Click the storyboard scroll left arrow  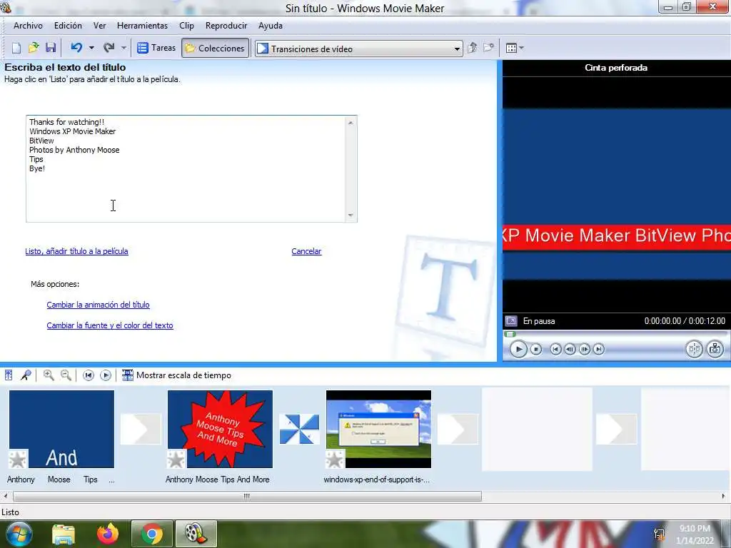[x=5, y=497]
